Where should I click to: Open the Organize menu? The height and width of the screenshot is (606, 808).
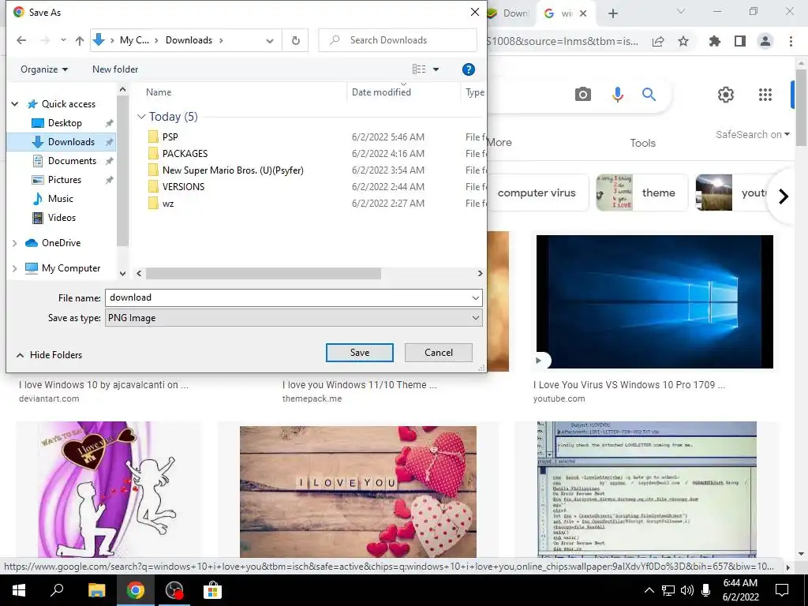[44, 69]
